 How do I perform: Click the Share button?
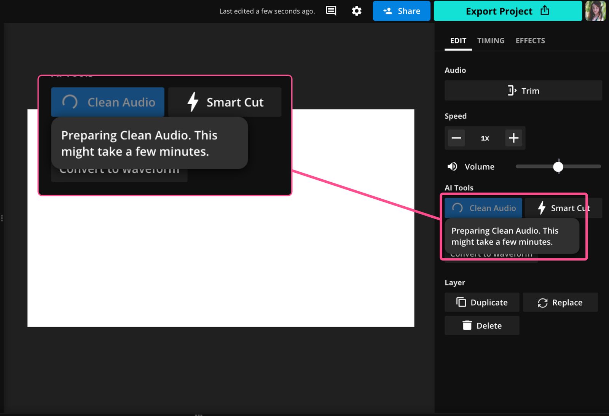[x=402, y=11]
